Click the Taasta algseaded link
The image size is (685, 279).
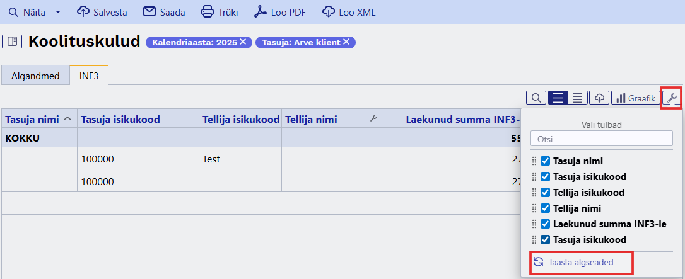(x=580, y=262)
